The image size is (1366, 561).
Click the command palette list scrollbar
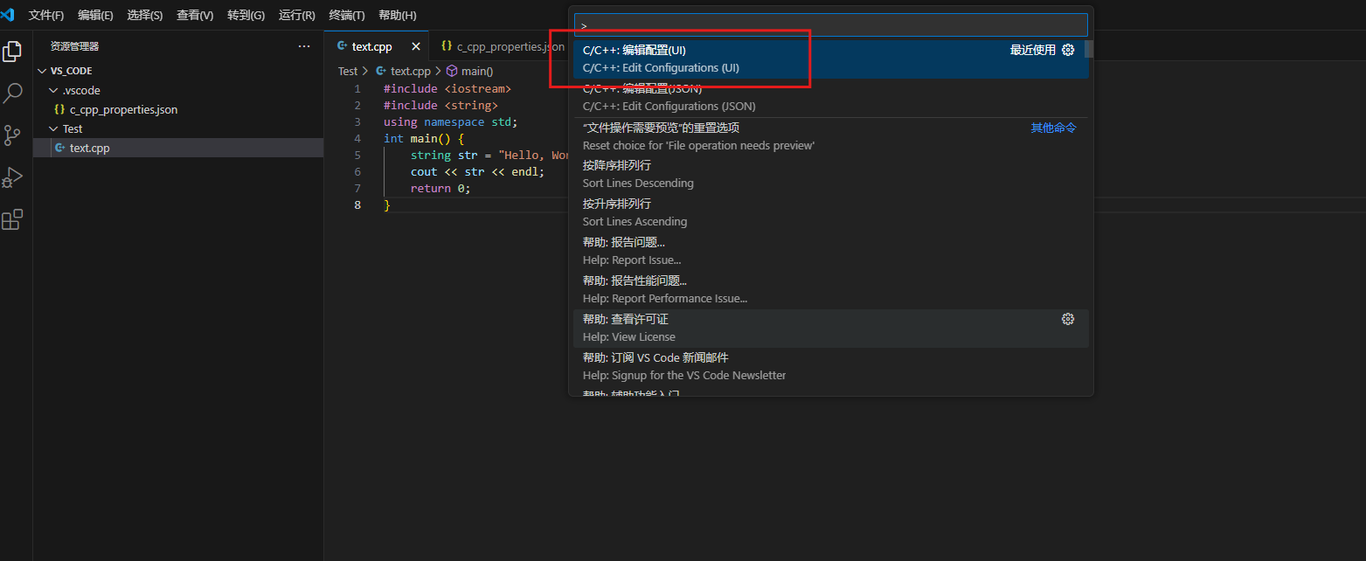pyautogui.click(x=1089, y=49)
